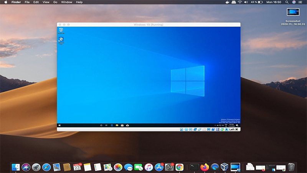Click the Cortana search circle in Windows taskbar
Screen dimensions: 307x173
[101, 125]
